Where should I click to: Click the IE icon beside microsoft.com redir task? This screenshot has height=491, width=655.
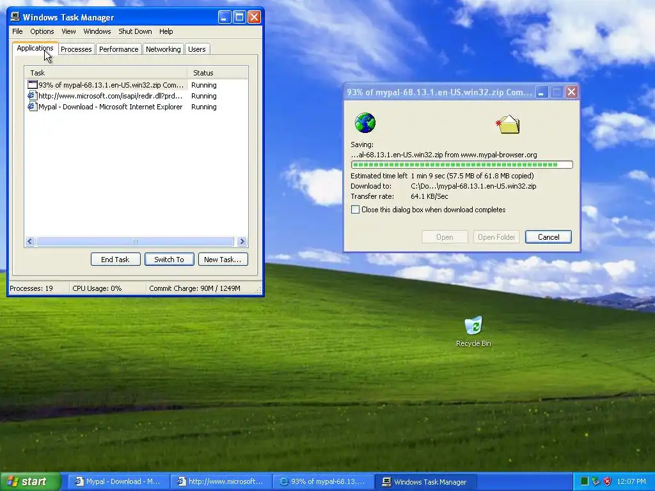(32, 96)
